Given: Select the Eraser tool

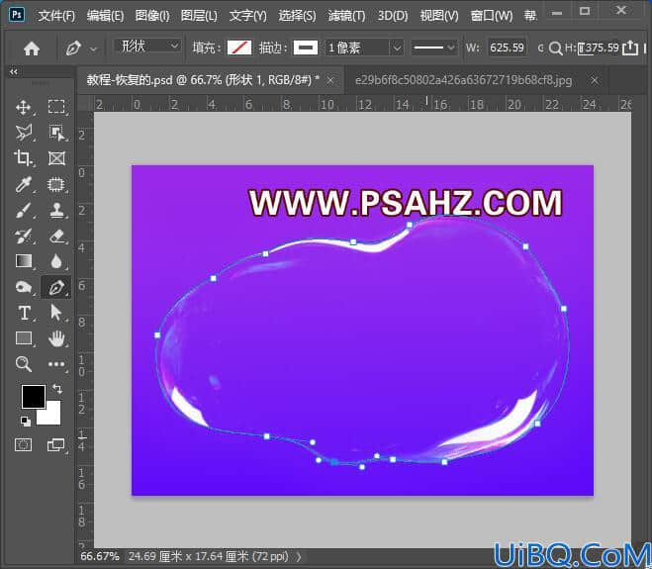Looking at the screenshot, I should tap(56, 236).
